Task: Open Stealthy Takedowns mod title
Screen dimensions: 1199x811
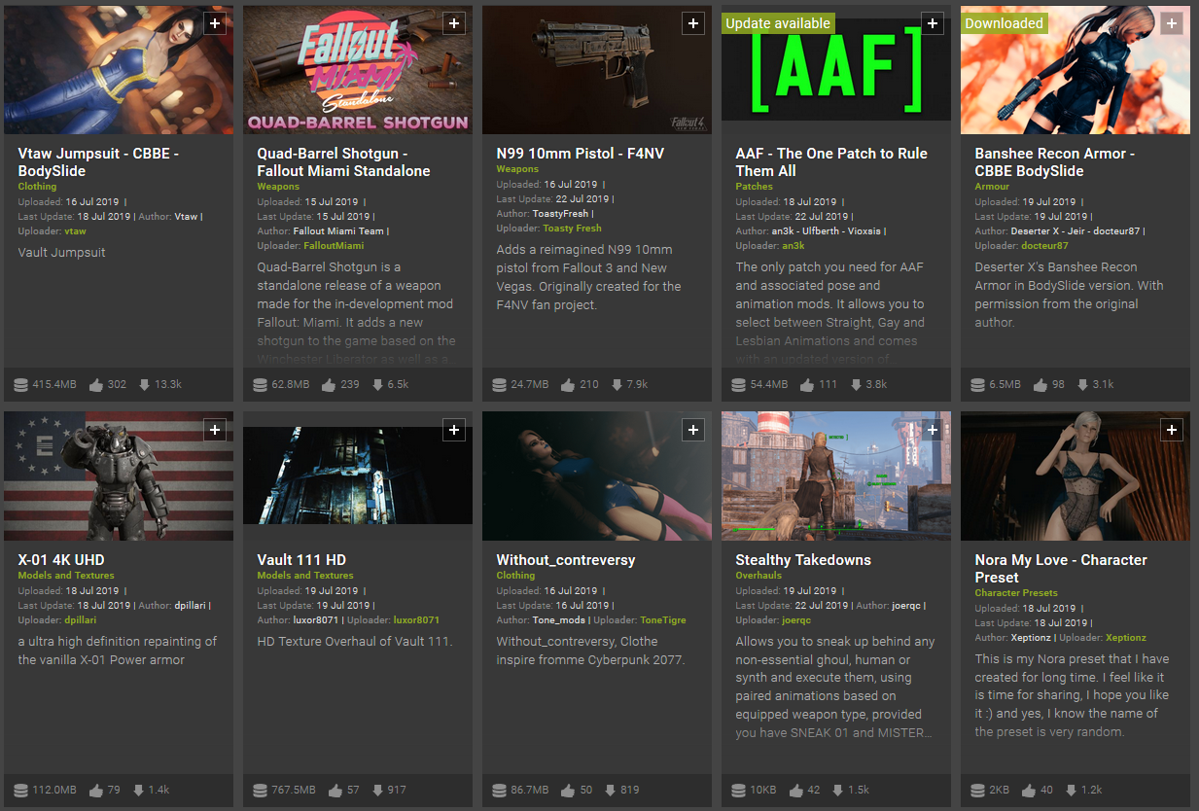Action: 803,560
